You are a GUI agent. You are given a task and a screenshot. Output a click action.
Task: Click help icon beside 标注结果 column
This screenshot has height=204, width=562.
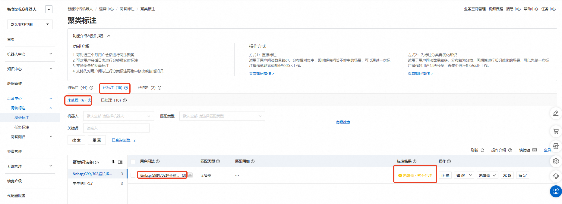click(415, 161)
